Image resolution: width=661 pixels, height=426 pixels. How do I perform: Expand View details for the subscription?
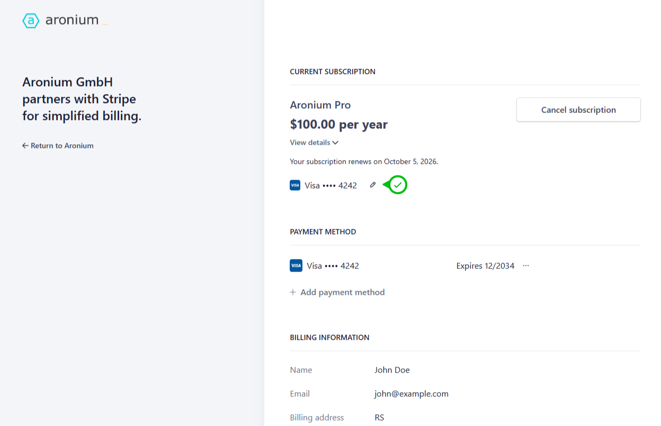(x=314, y=143)
